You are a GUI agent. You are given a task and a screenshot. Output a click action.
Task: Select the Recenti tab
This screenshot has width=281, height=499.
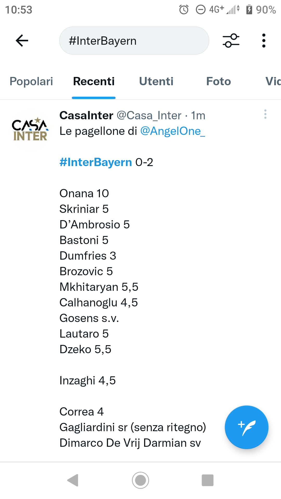pyautogui.click(x=94, y=81)
